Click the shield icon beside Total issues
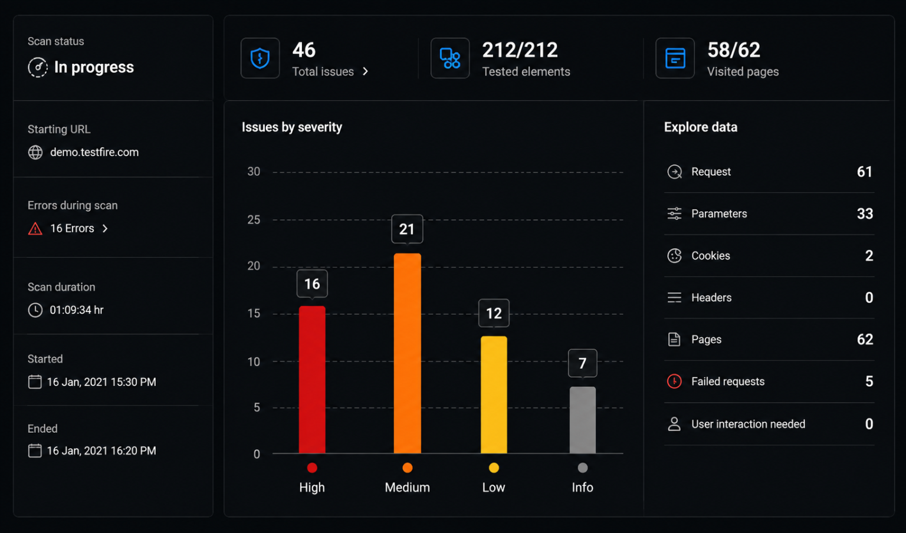Viewport: 906px width, 533px height. [x=260, y=58]
